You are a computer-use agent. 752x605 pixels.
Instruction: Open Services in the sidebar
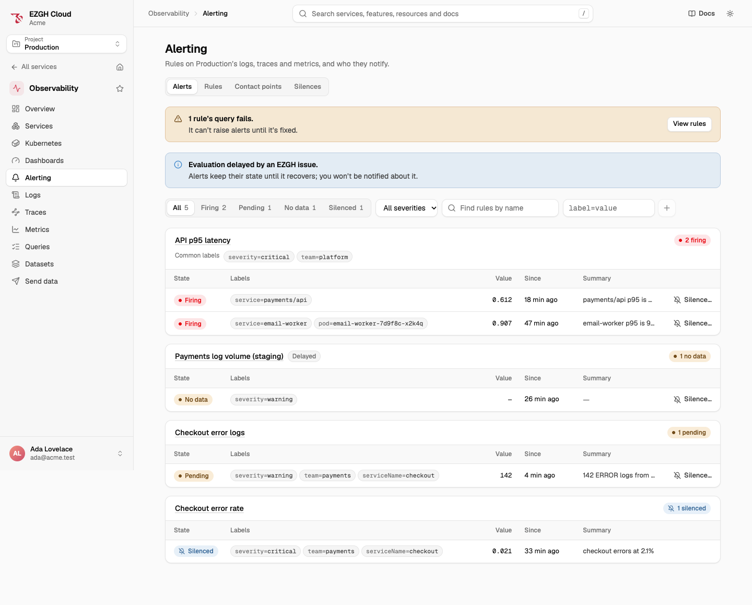(x=66, y=126)
